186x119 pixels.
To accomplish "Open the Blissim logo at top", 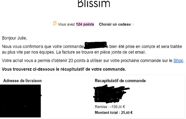I will (x=94, y=3).
